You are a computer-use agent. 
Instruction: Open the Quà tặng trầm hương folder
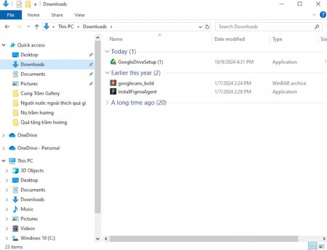(44, 122)
